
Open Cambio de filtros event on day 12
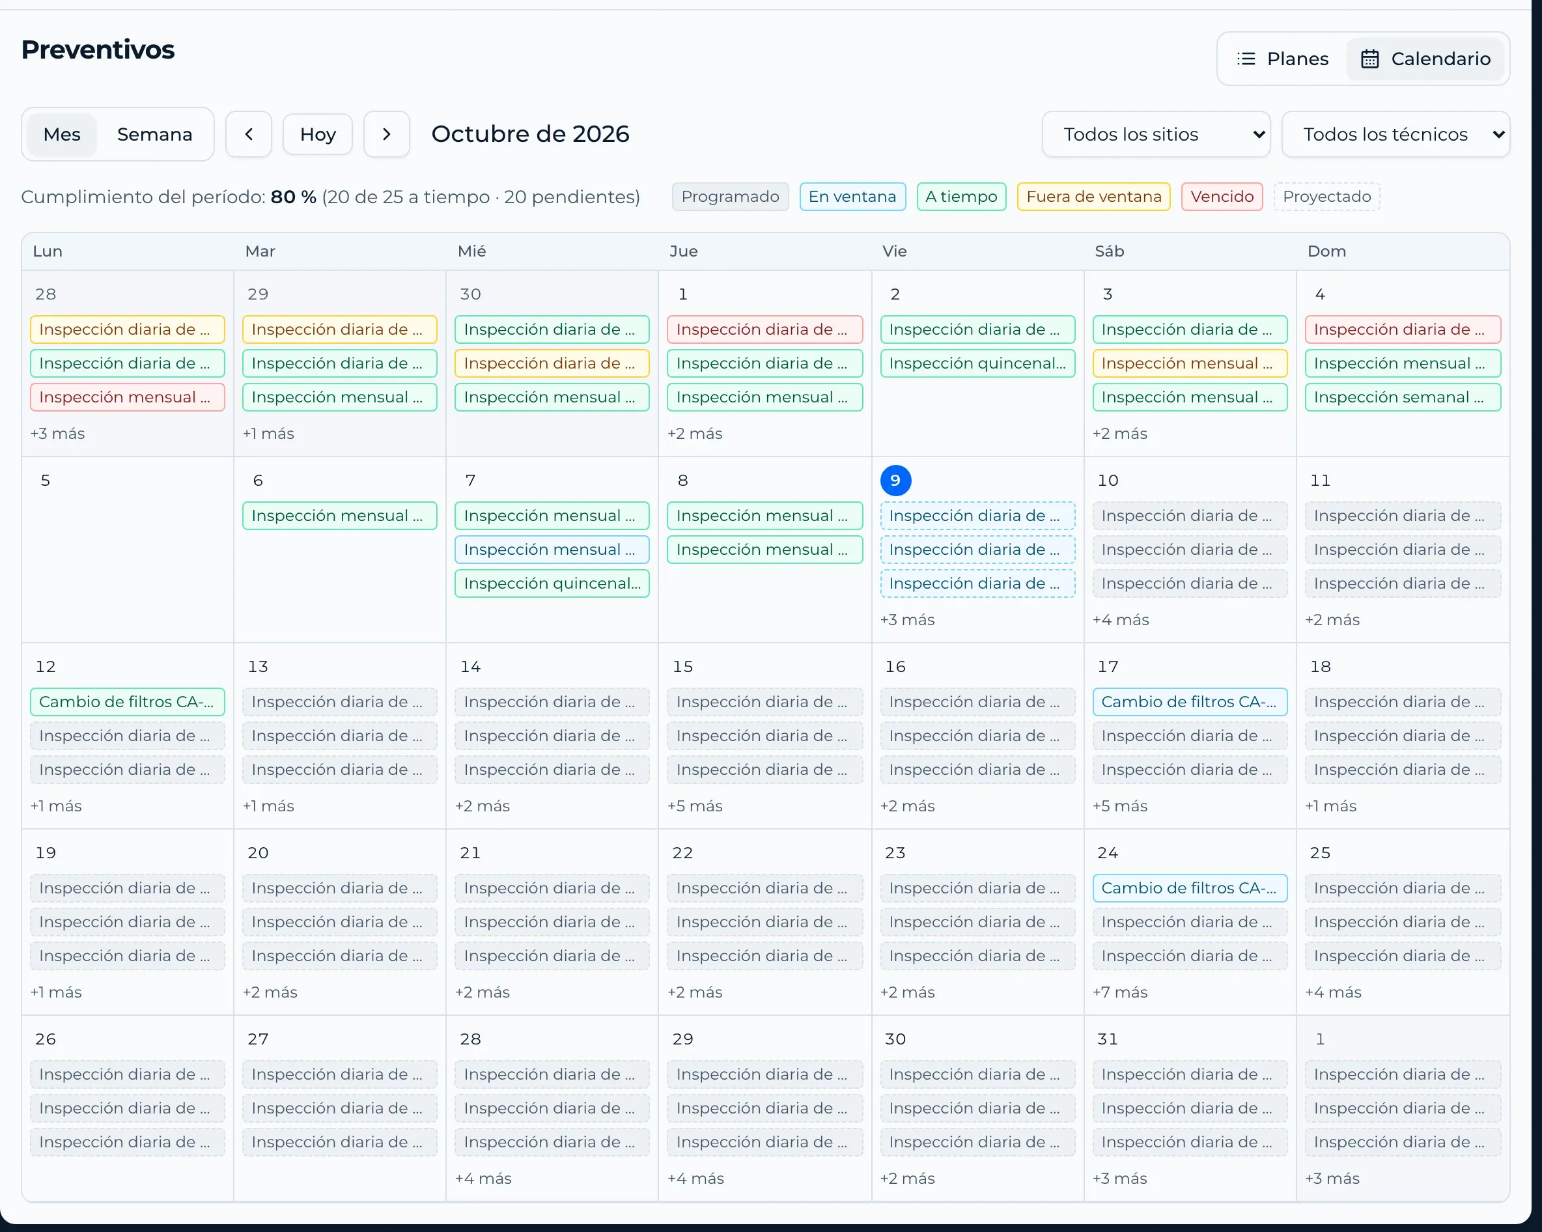pos(128,701)
